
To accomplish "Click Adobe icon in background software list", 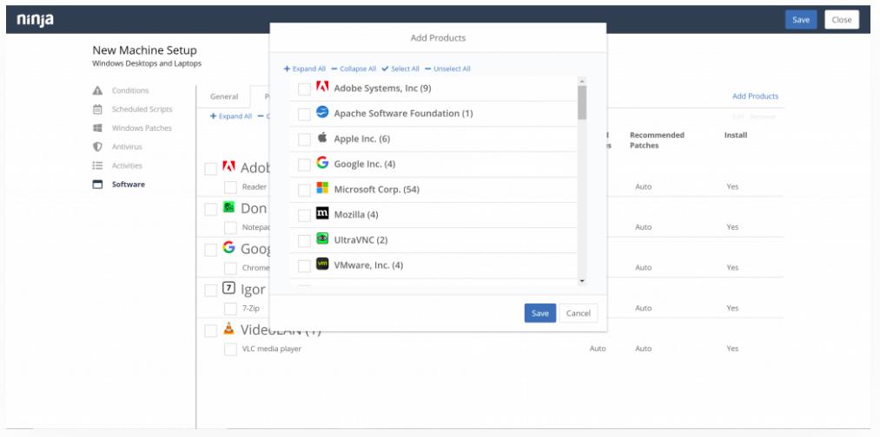I will click(228, 166).
